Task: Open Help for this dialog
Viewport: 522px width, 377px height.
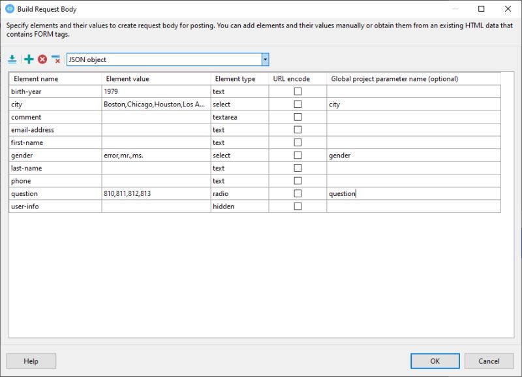Action: pyautogui.click(x=31, y=361)
